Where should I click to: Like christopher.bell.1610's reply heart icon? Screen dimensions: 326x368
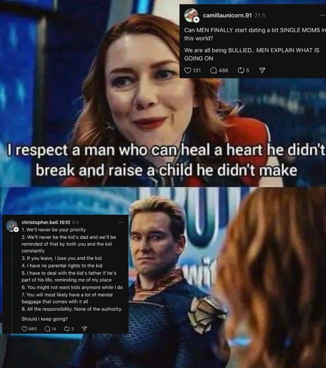[24, 329]
